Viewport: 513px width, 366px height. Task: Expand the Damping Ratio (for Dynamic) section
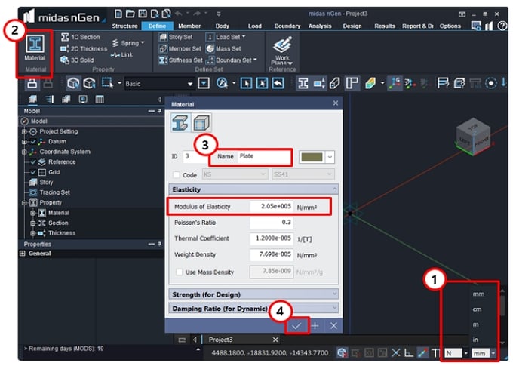253,309
